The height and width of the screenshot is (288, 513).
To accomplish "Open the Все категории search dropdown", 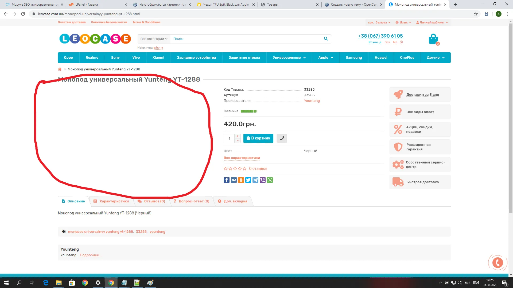I will [154, 39].
